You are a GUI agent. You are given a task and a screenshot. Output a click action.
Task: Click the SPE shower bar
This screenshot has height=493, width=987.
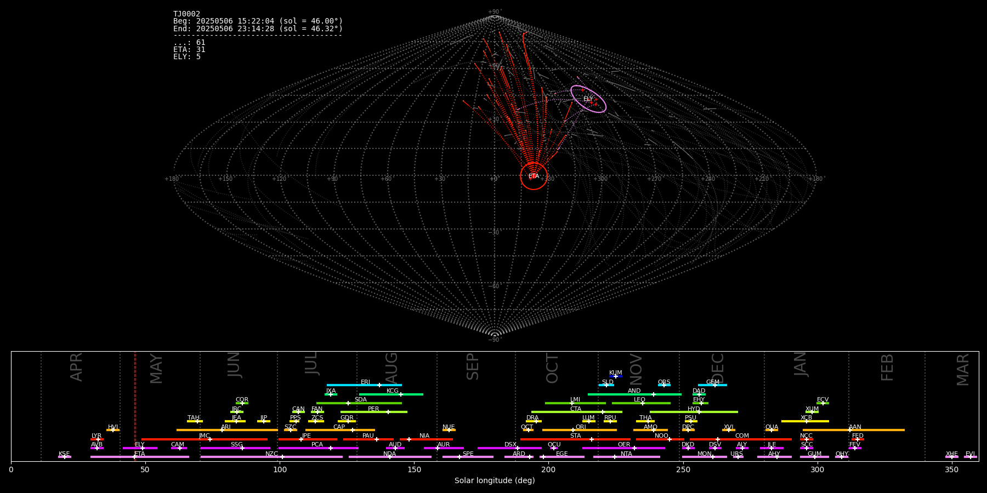(x=468, y=457)
